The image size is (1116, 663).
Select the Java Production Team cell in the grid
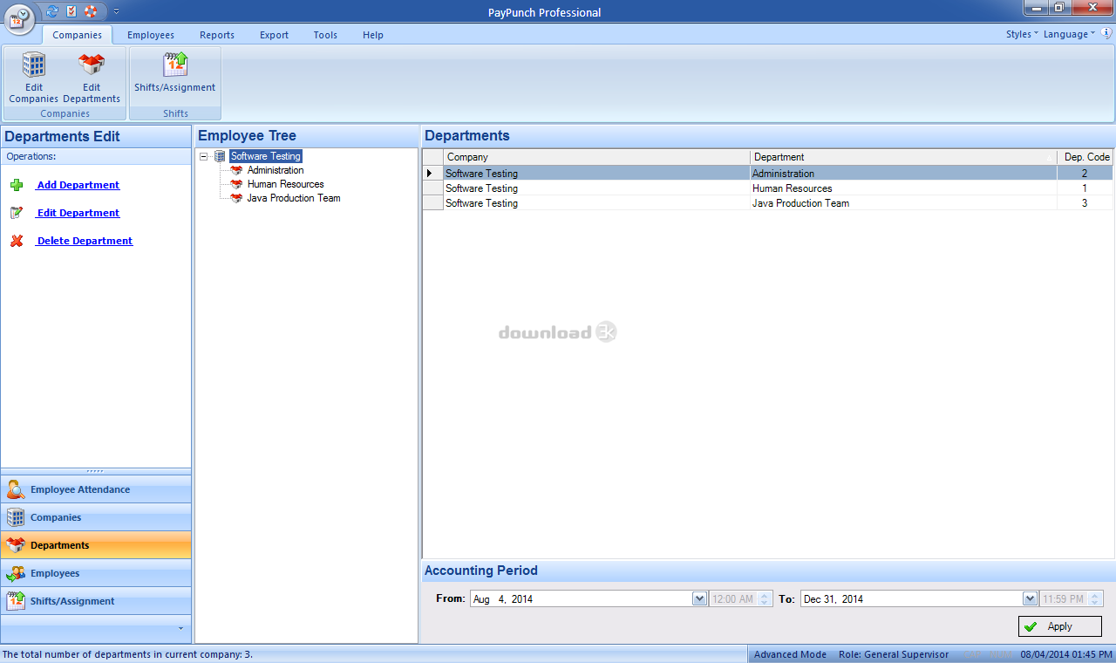[903, 203]
